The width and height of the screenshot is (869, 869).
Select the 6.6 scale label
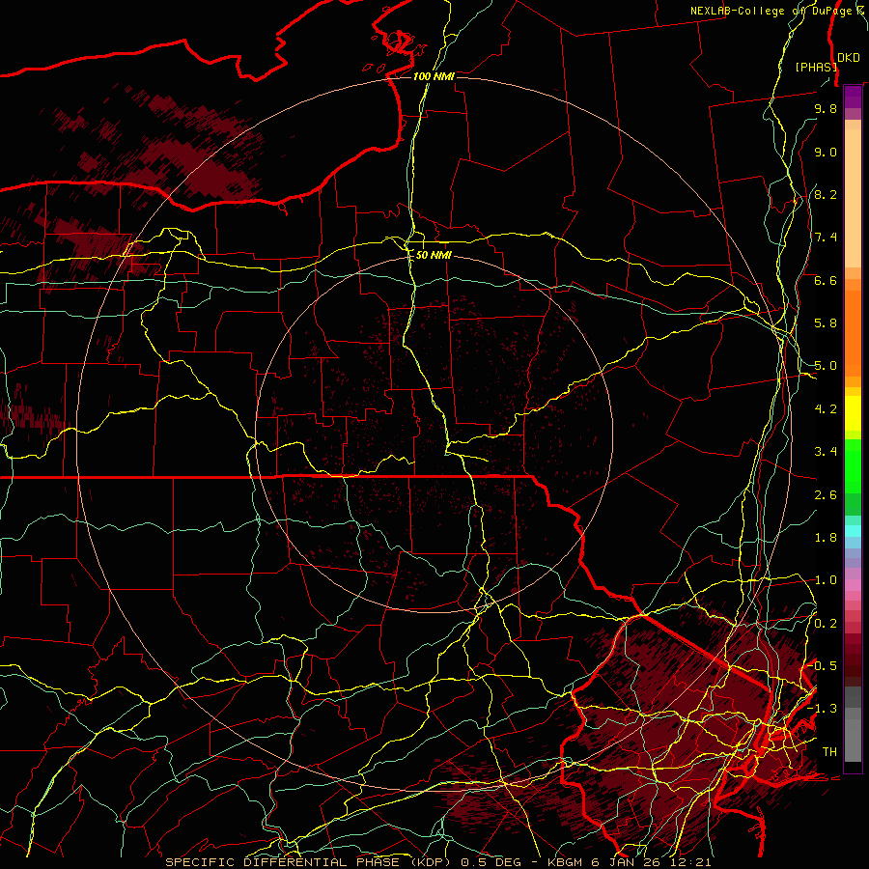(826, 280)
